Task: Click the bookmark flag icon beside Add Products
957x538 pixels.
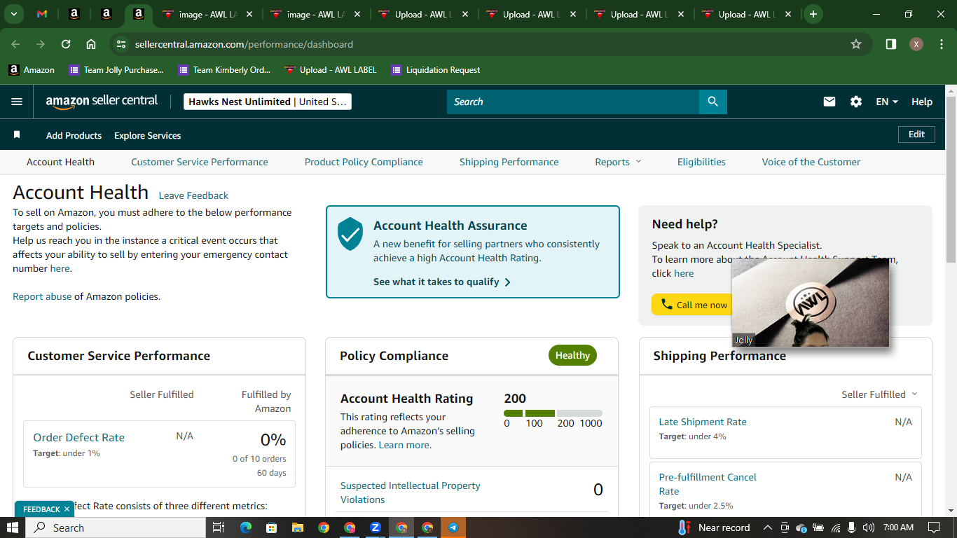Action: click(x=17, y=134)
